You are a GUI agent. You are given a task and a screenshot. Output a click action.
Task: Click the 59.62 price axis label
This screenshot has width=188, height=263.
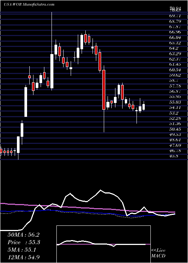(175, 75)
